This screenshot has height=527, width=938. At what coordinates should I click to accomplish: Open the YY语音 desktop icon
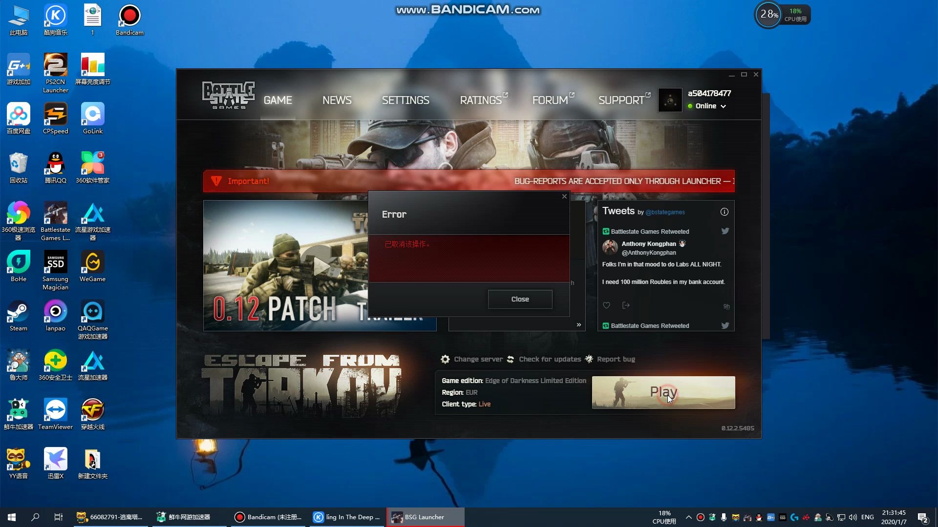pyautogui.click(x=19, y=464)
